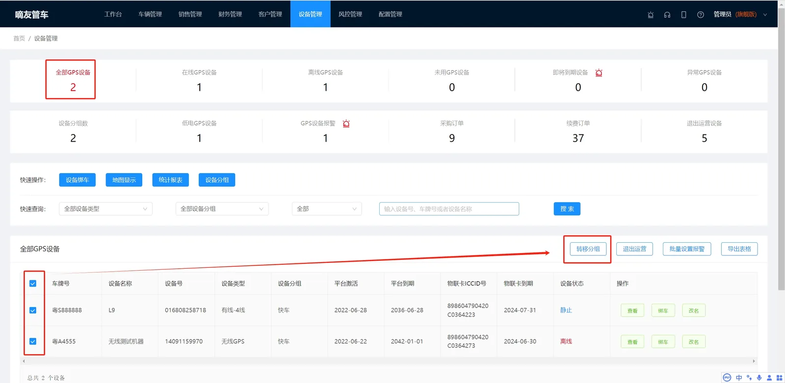This screenshot has width=785, height=383.
Task: Toggle the 中 Chinese input mode icon
Action: click(x=739, y=378)
